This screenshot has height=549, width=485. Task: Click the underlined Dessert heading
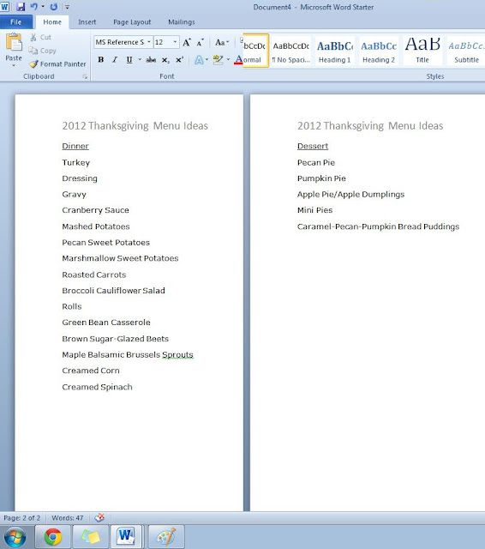[313, 146]
